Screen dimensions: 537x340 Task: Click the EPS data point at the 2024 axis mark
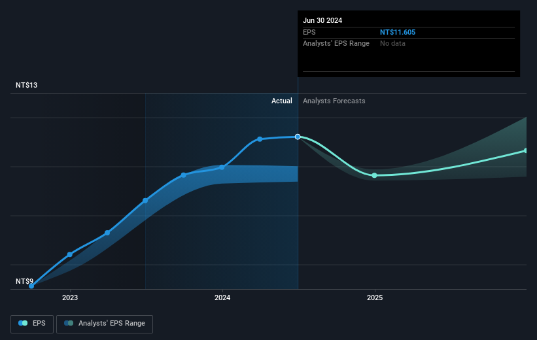click(222, 167)
